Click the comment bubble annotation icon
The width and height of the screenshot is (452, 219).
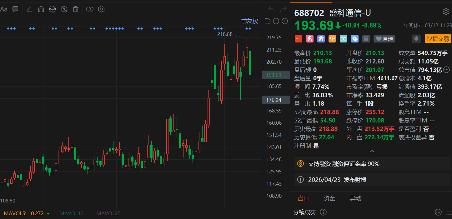coord(15,9)
